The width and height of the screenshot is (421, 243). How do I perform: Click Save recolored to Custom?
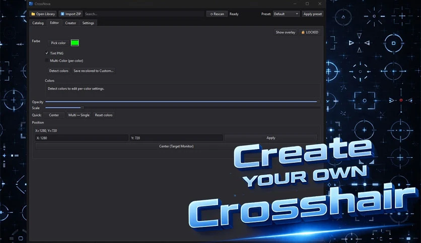[94, 71]
